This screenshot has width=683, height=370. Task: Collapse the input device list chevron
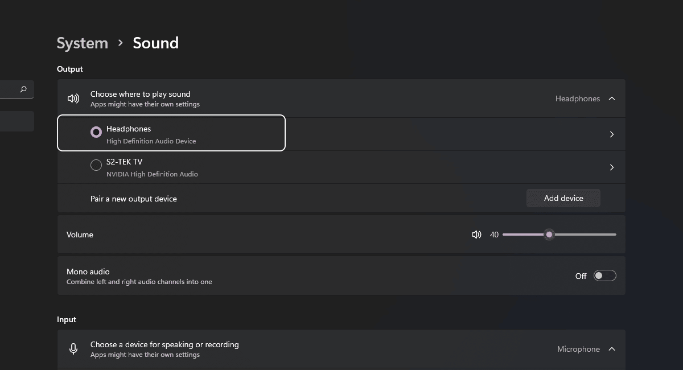coord(612,349)
